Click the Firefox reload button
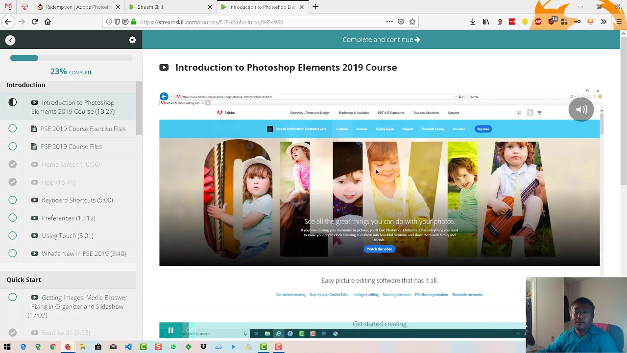 click(x=35, y=22)
